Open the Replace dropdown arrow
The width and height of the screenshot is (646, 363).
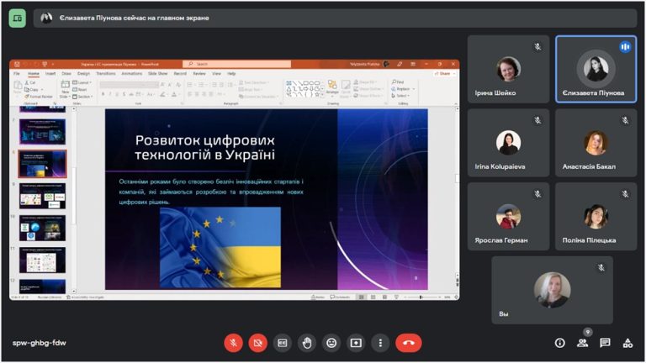[413, 89]
